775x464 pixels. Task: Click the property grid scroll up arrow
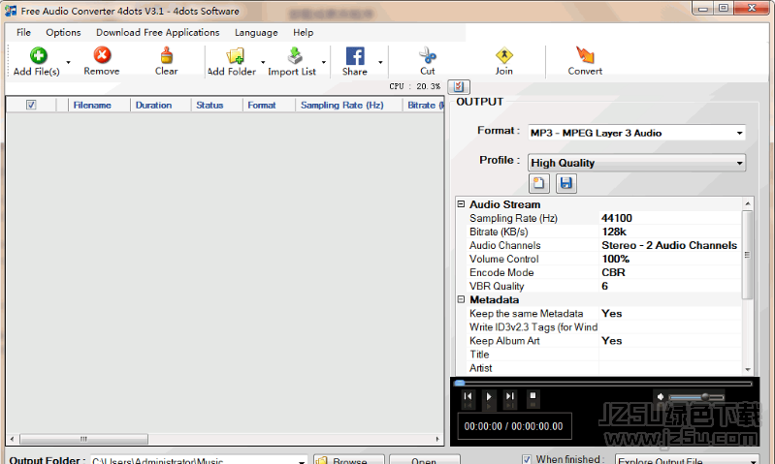click(x=748, y=203)
